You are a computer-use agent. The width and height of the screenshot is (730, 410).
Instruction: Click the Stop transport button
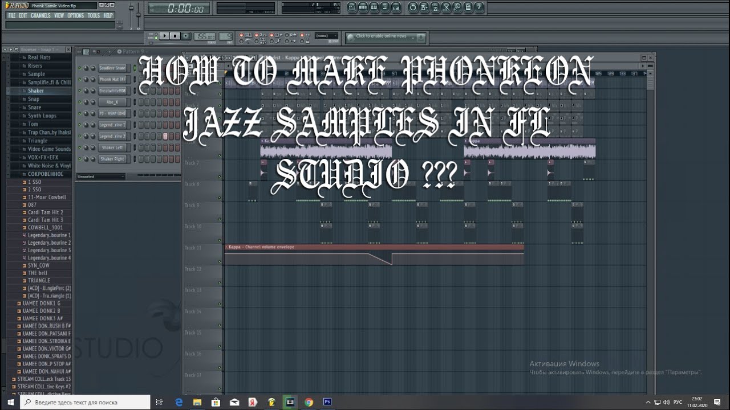point(175,36)
